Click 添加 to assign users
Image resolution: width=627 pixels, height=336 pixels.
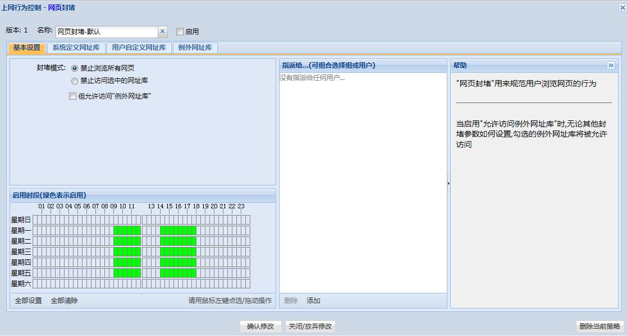[313, 301]
